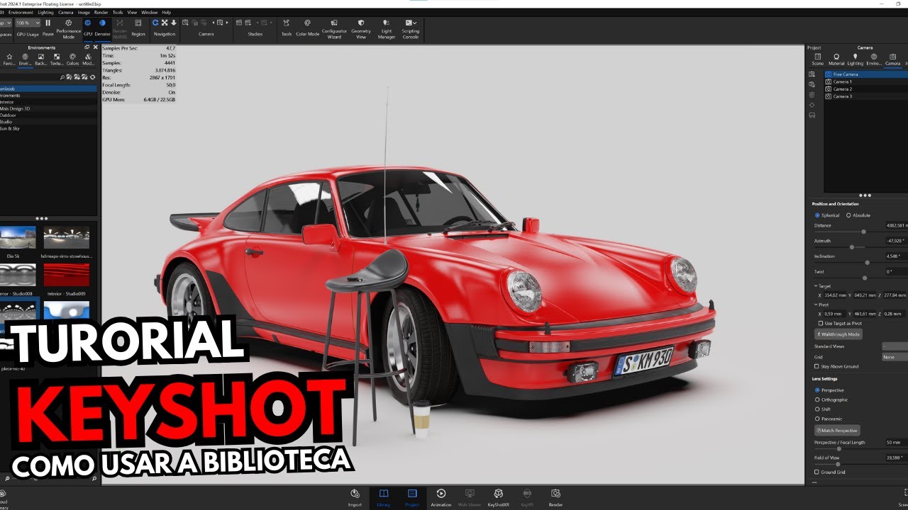Enable the Ground Grid checkbox

[x=830, y=472]
